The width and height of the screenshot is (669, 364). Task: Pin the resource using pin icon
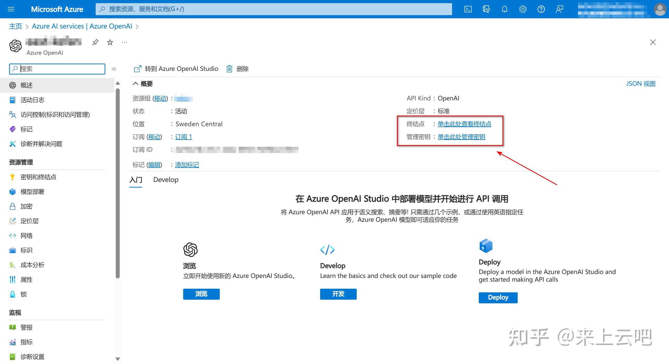pyautogui.click(x=95, y=42)
